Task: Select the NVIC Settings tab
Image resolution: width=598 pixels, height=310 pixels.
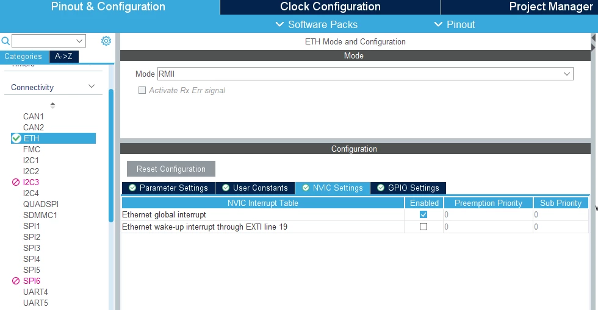Action: point(333,188)
